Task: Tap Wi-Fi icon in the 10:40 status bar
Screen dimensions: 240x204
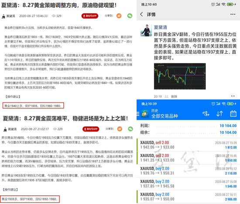Action: click(x=223, y=4)
